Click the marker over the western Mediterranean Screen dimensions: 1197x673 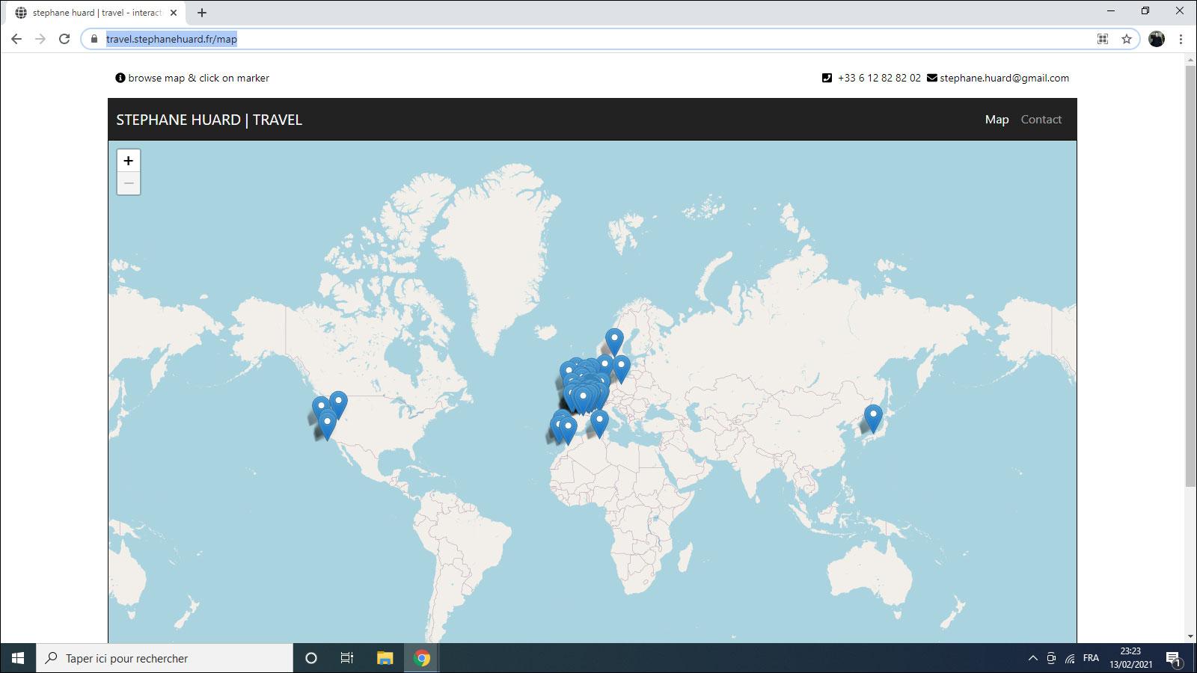pos(598,422)
